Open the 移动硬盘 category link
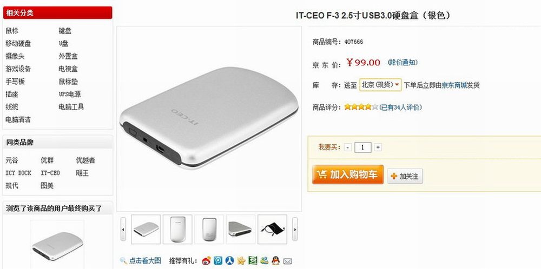This screenshot has width=541, height=269. click(18, 44)
